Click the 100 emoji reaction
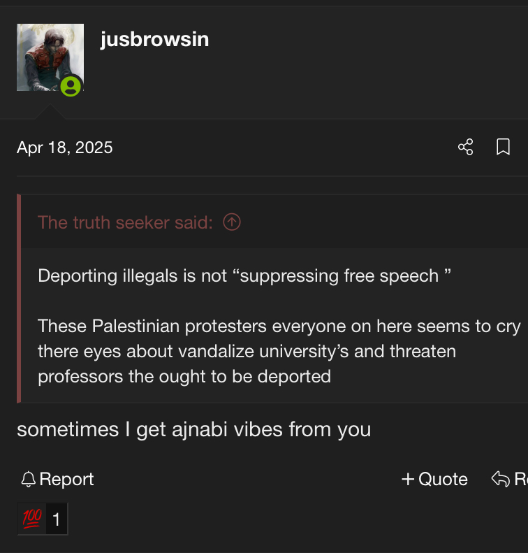This screenshot has width=528, height=553. pos(32,518)
